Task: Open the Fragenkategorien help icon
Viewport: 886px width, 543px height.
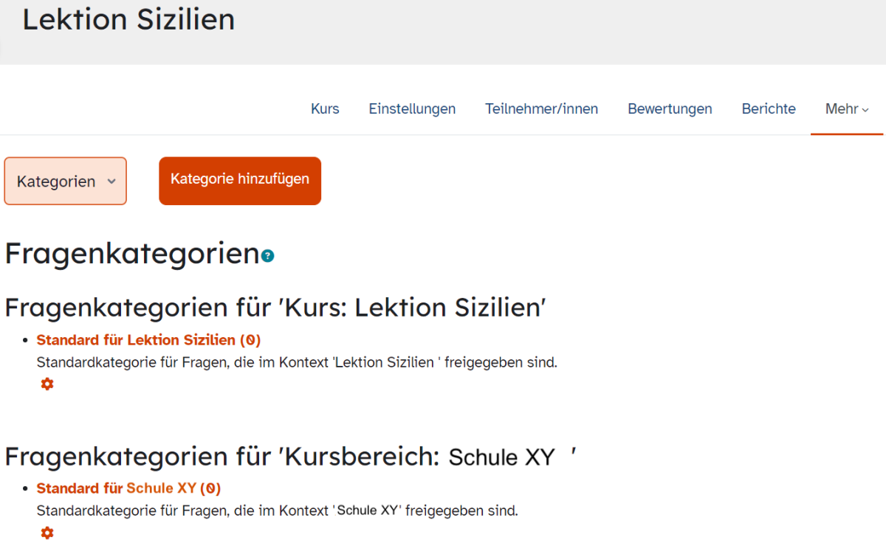Action: tap(267, 256)
